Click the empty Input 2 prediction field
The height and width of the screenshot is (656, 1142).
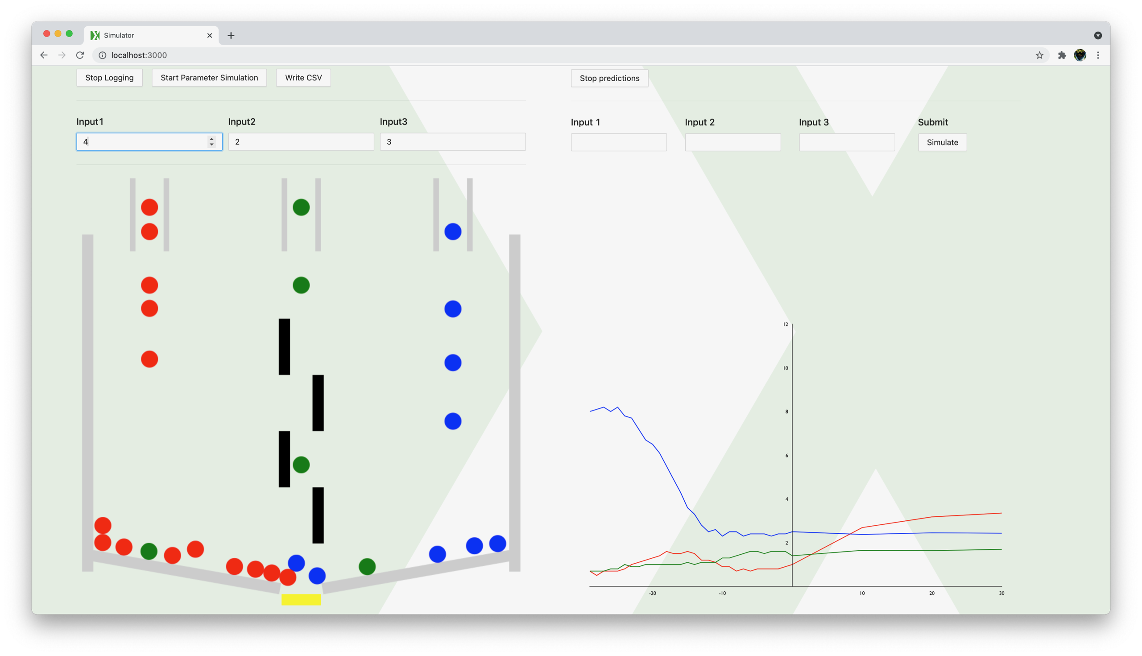pos(732,142)
